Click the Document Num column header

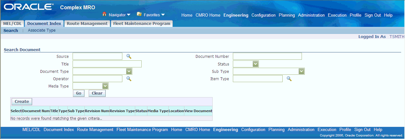point(36,111)
